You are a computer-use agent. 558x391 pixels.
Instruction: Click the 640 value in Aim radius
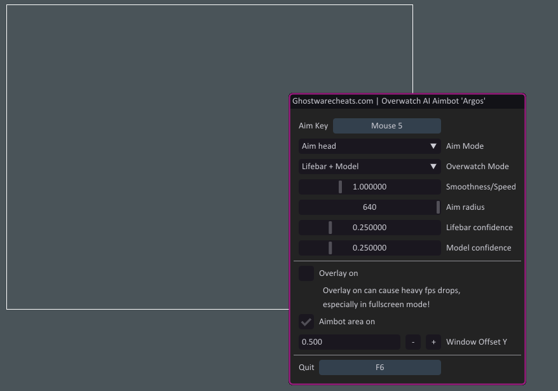369,207
